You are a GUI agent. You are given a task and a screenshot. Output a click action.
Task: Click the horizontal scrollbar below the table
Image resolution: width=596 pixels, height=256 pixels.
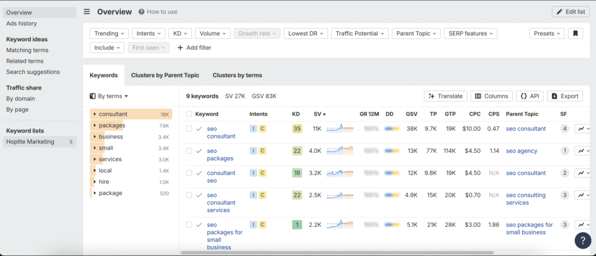click(332, 253)
